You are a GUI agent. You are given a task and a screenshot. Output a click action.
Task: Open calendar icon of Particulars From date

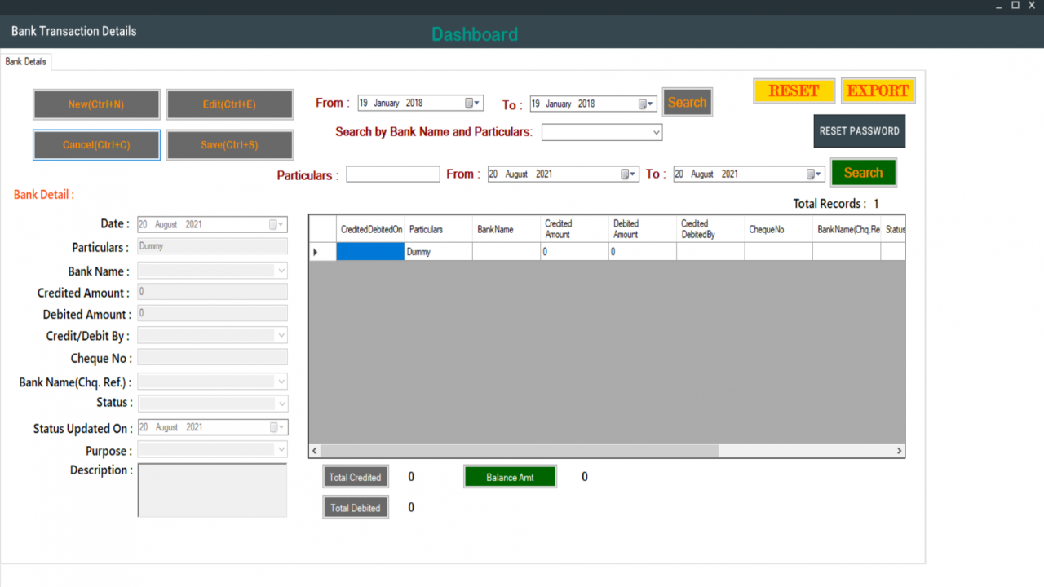tap(629, 174)
